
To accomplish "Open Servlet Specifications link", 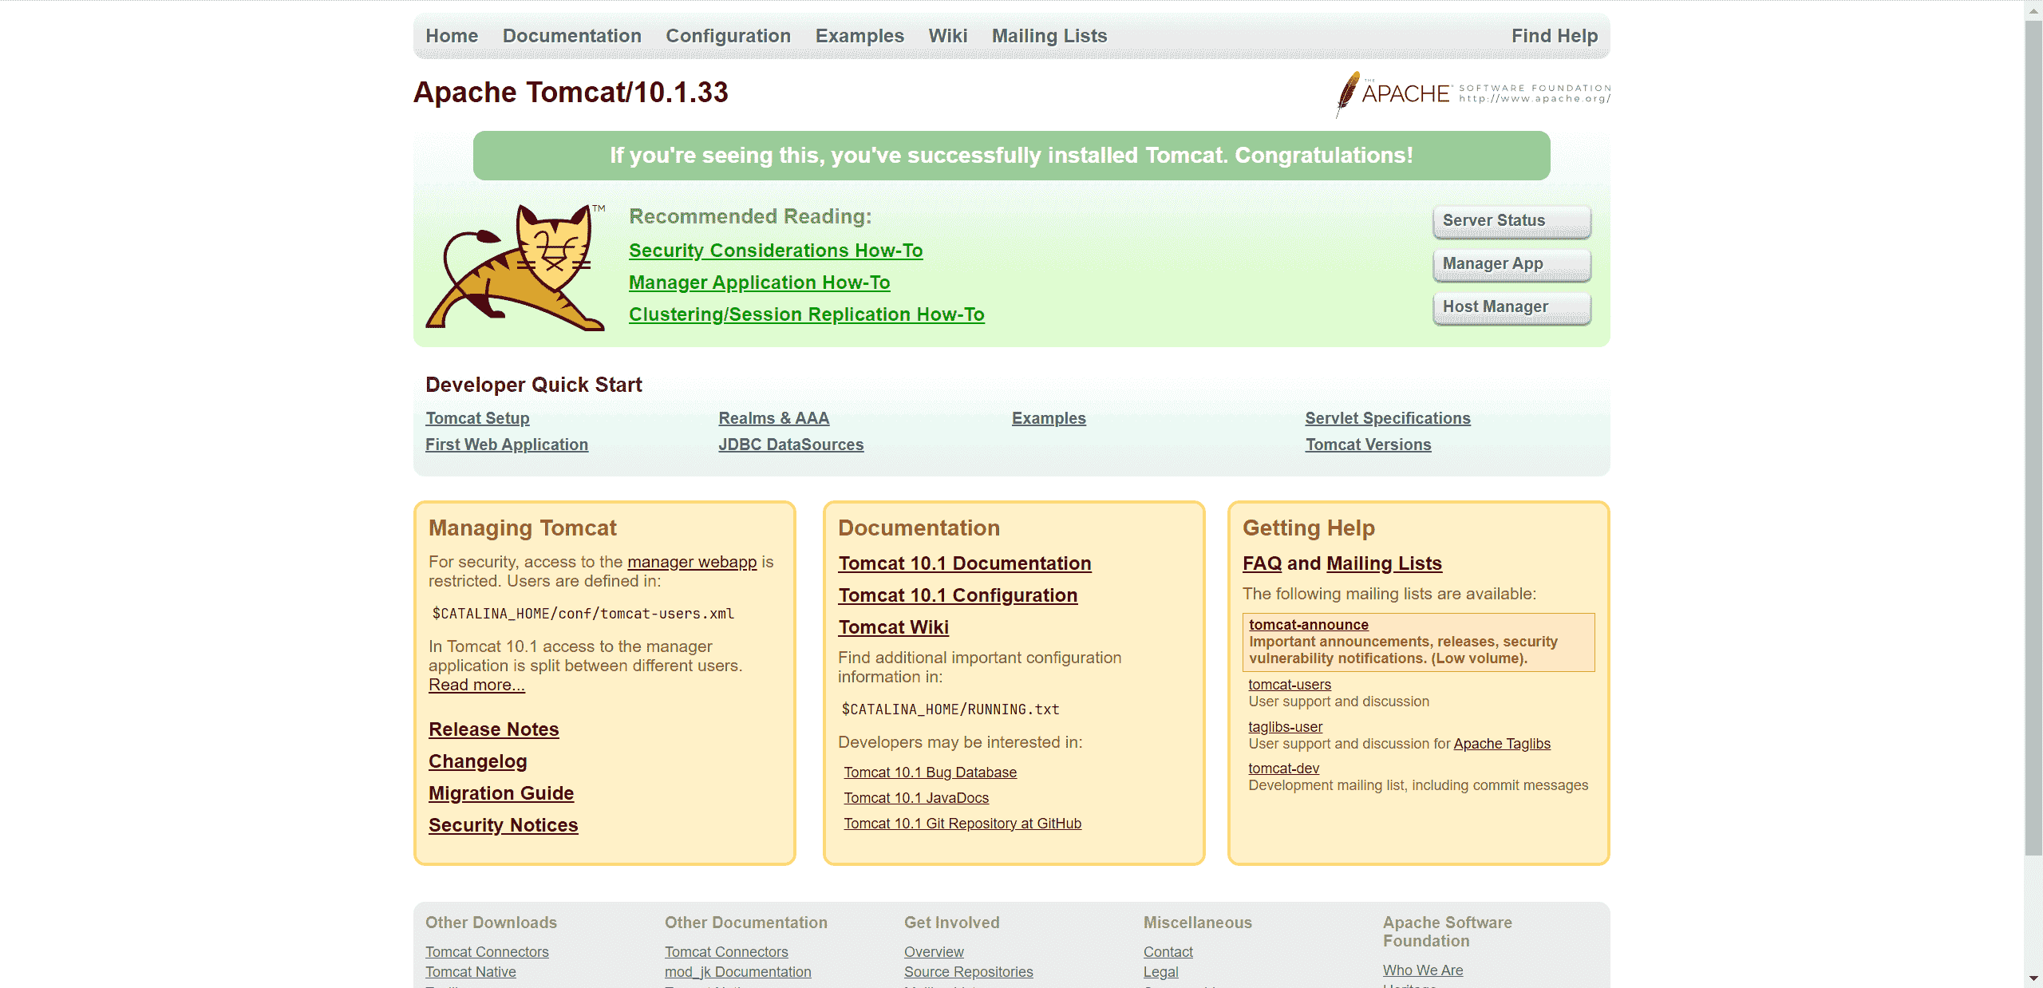I will 1387,418.
